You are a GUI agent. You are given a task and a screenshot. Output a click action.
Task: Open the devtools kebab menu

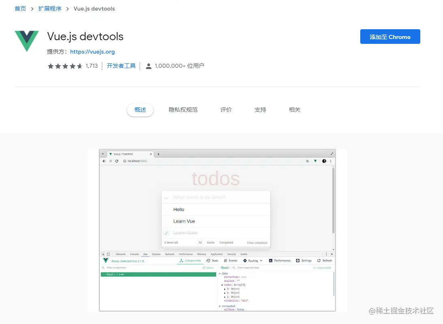point(326,254)
